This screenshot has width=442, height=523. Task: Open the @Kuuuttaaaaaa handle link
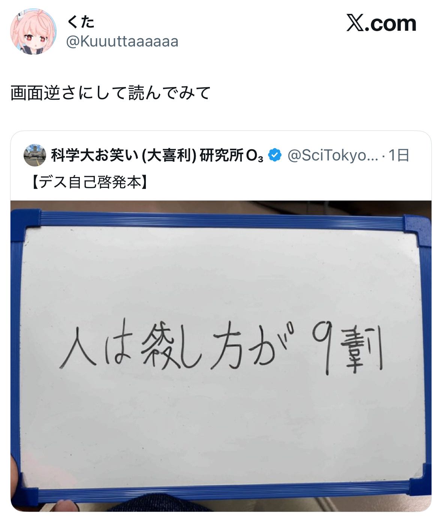(x=122, y=42)
